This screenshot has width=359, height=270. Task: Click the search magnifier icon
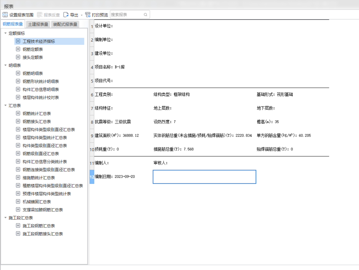pos(145,15)
